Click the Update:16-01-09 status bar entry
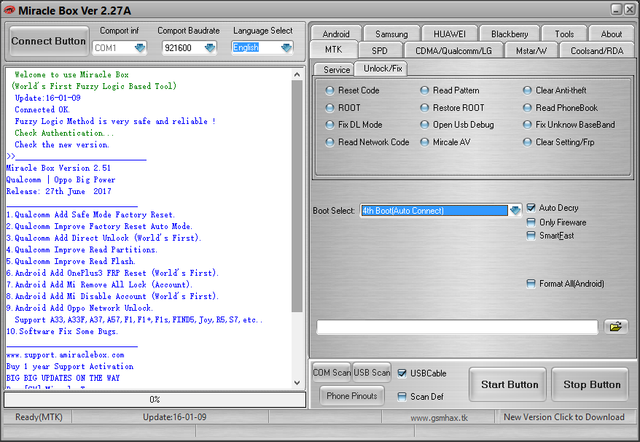 pyautogui.click(x=174, y=417)
